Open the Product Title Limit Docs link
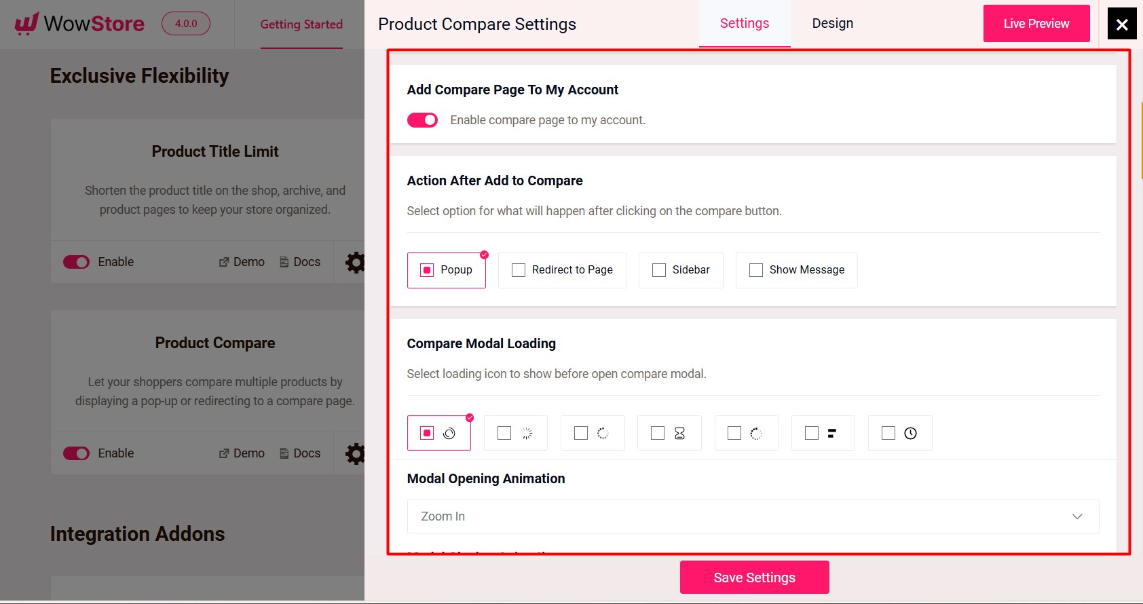The width and height of the screenshot is (1143, 604). click(x=300, y=262)
